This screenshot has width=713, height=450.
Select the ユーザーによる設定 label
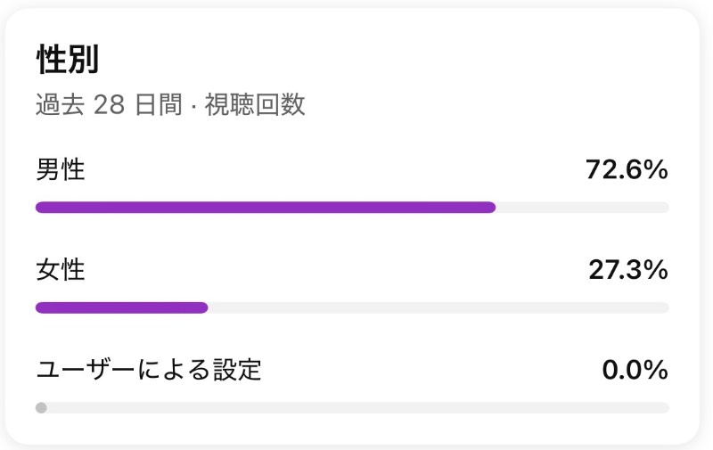pos(149,370)
